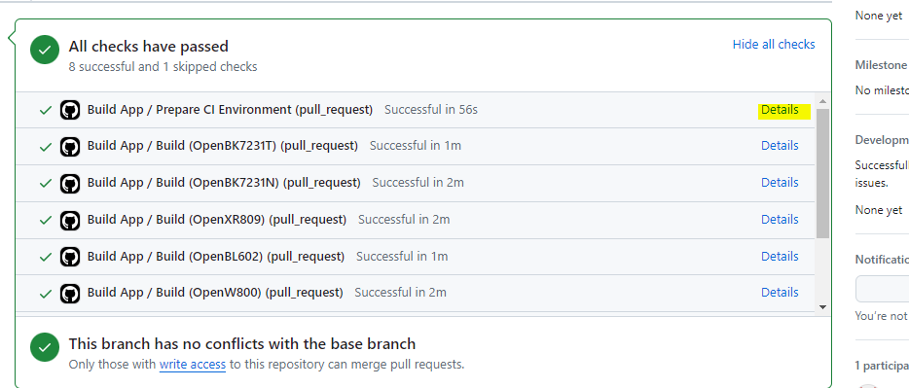Click green checkmark icon for All checks passed
The width and height of the screenshot is (909, 388).
click(x=45, y=50)
